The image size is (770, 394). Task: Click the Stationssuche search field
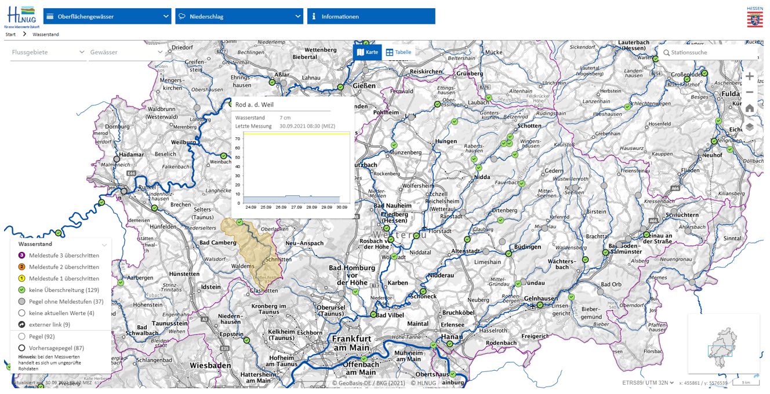tap(710, 53)
